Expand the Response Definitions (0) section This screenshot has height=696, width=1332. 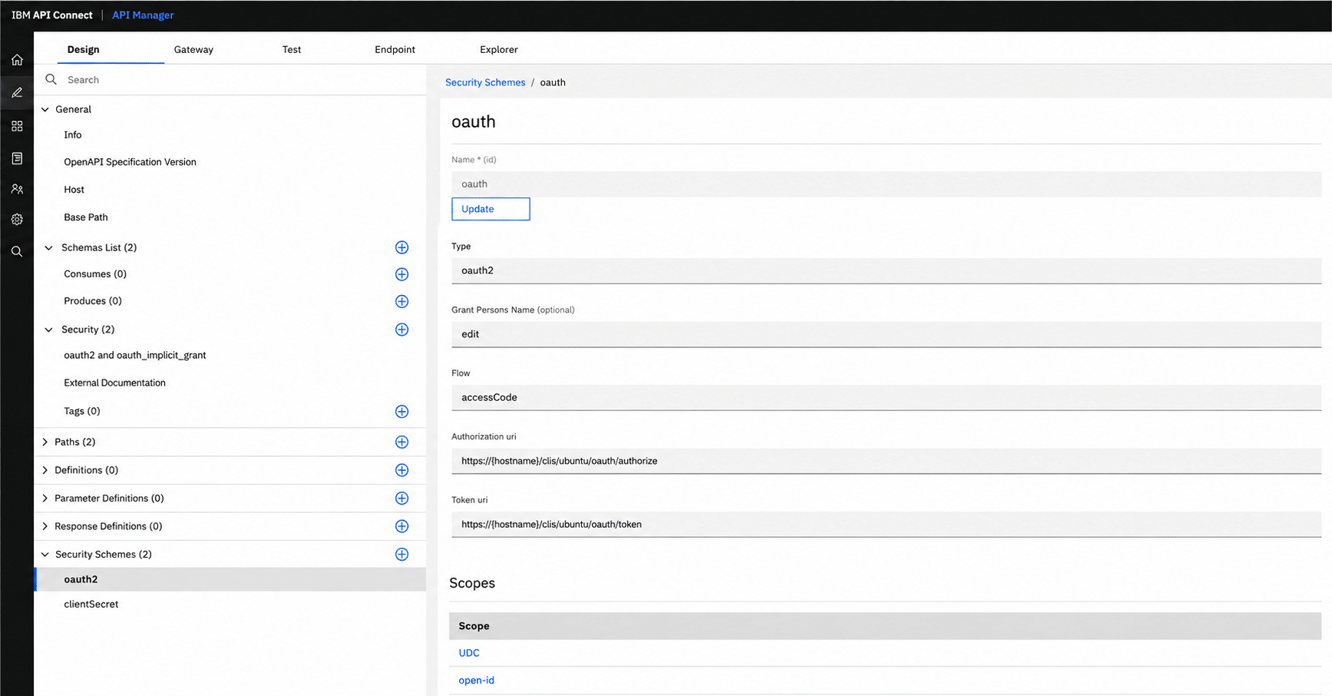[45, 526]
